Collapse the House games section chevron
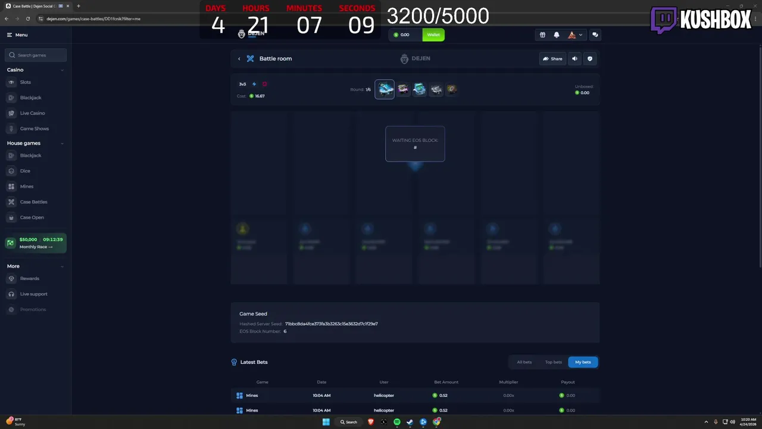The width and height of the screenshot is (762, 429). [x=62, y=144]
